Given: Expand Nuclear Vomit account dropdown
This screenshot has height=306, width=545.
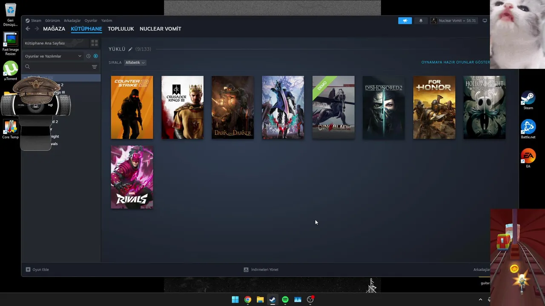Looking at the screenshot, I should (x=464, y=20).
